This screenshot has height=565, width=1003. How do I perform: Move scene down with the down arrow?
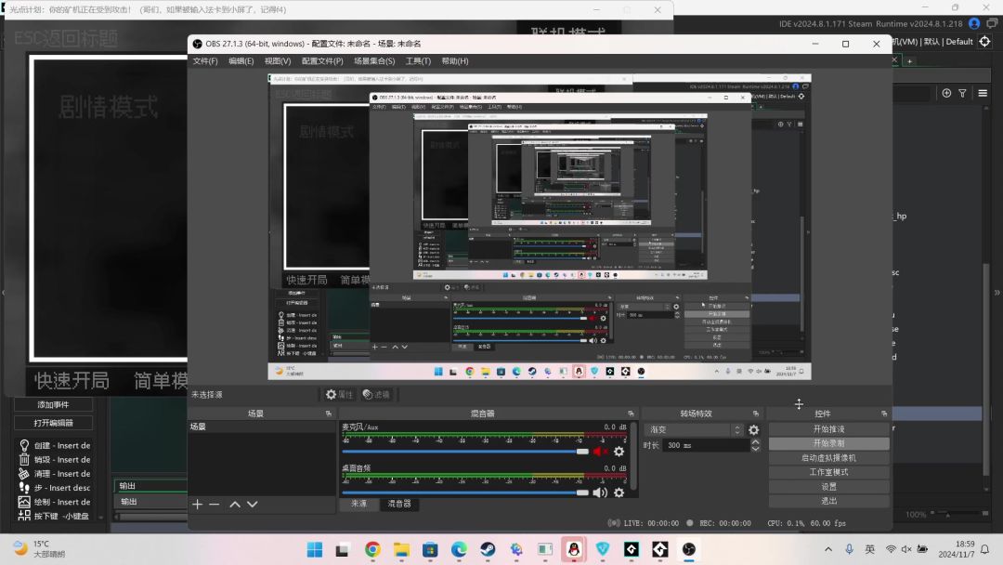pyautogui.click(x=253, y=505)
